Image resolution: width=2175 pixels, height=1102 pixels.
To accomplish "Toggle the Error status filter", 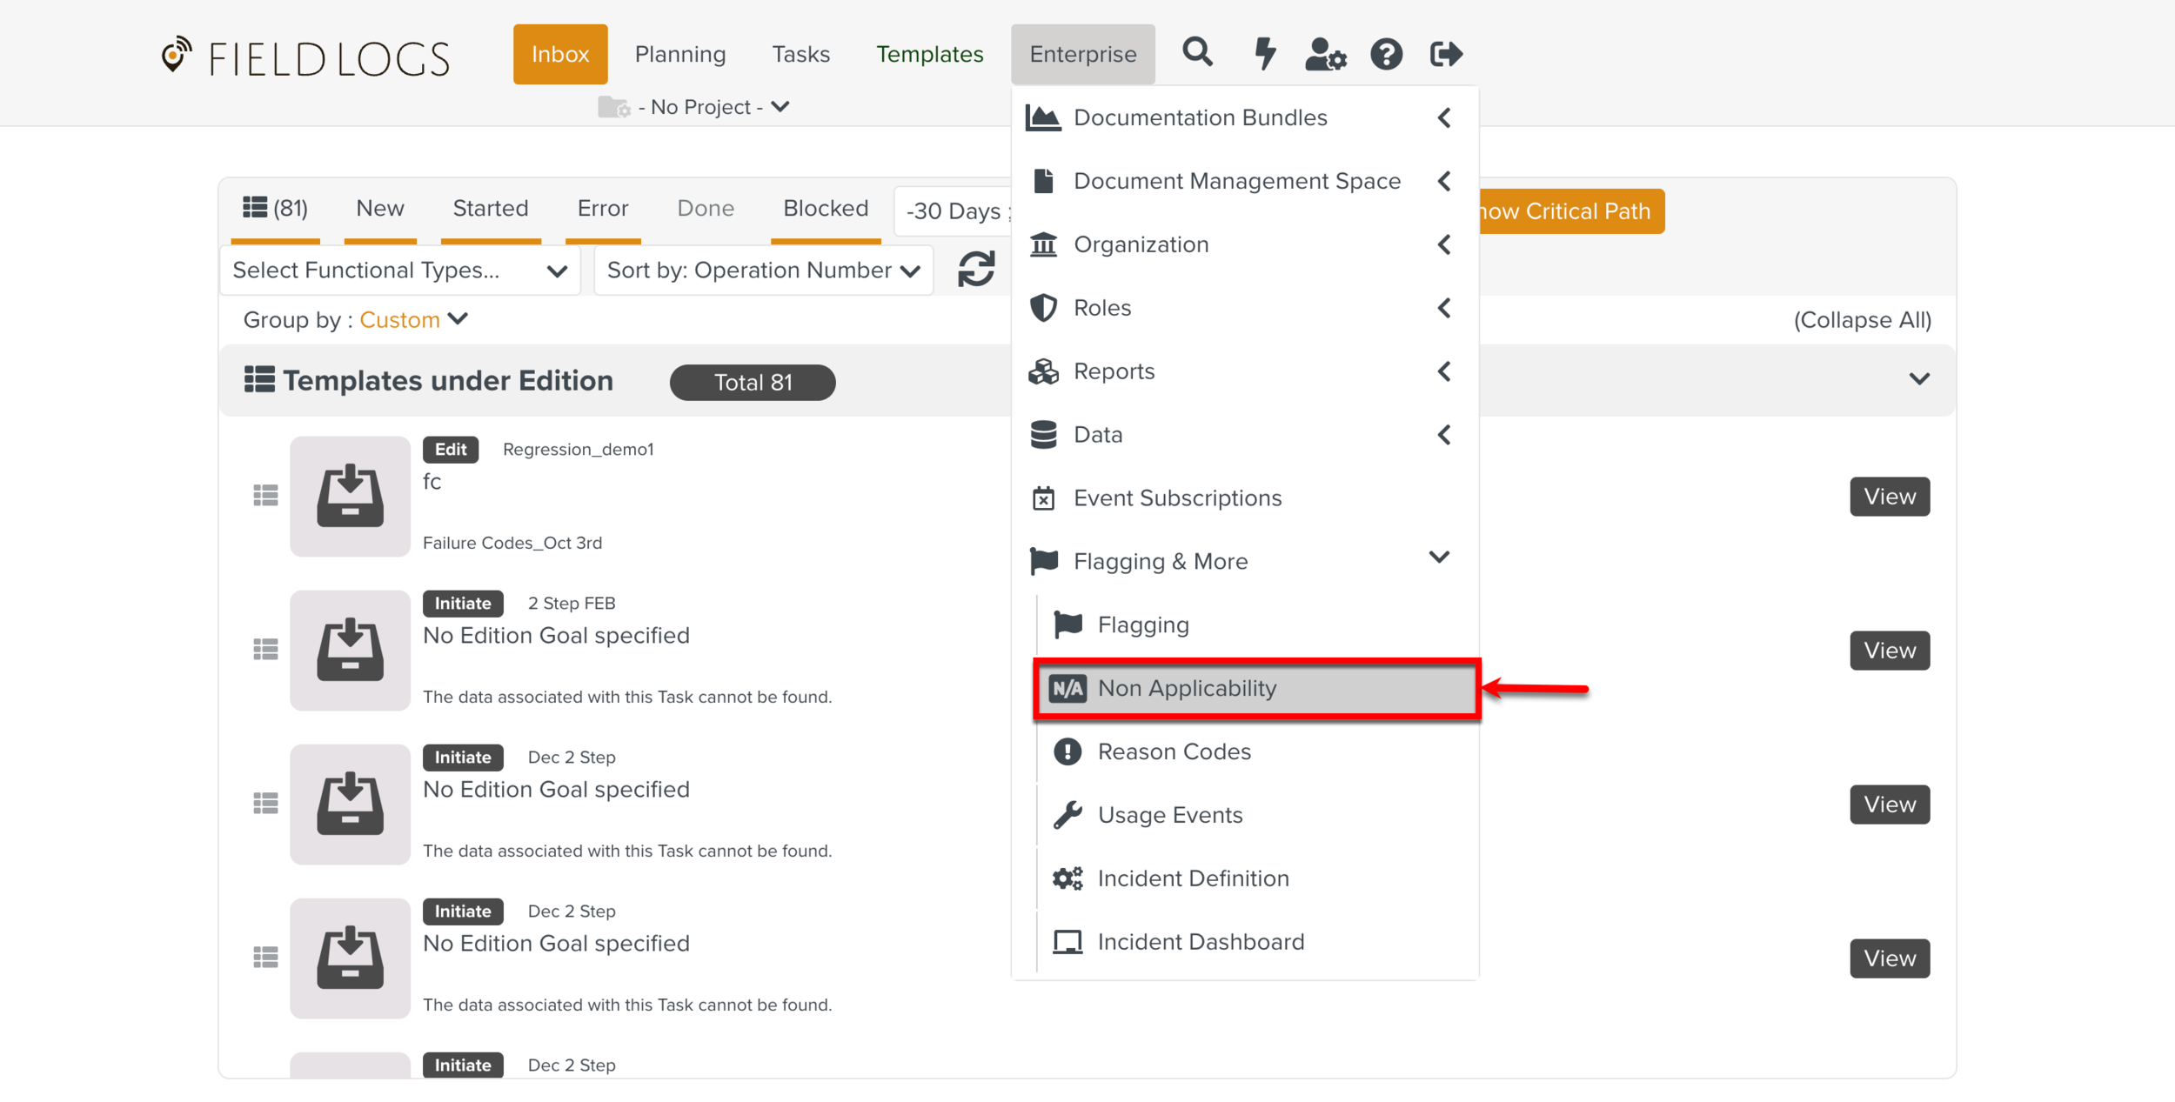I will pos(602,208).
